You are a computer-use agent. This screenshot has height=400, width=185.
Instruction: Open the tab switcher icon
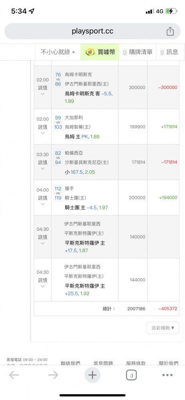[x=131, y=375]
